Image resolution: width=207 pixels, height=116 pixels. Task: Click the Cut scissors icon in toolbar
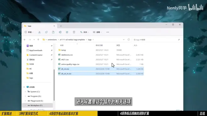pos(40,32)
